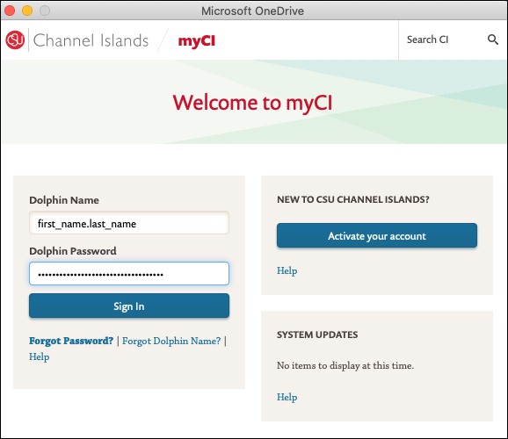Click the Welcome to myCI heading

(x=252, y=103)
